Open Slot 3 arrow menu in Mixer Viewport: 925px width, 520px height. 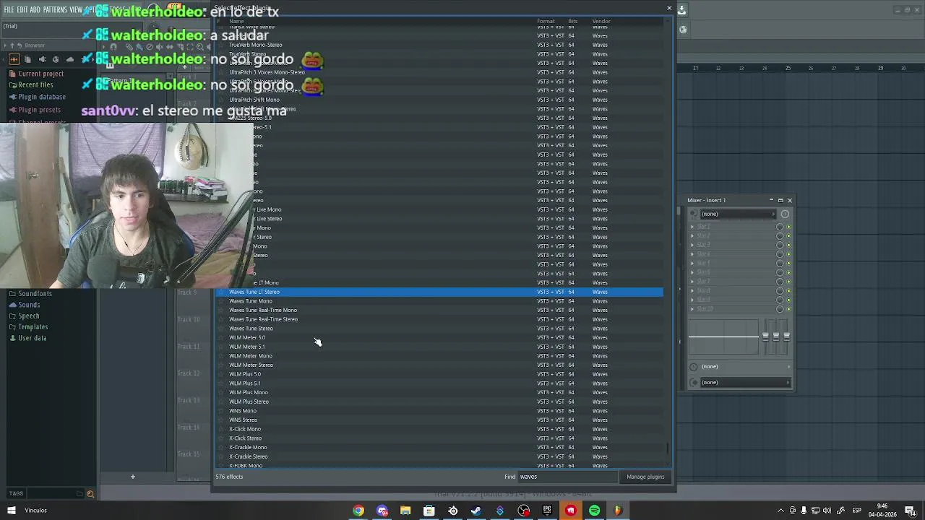[x=692, y=245]
